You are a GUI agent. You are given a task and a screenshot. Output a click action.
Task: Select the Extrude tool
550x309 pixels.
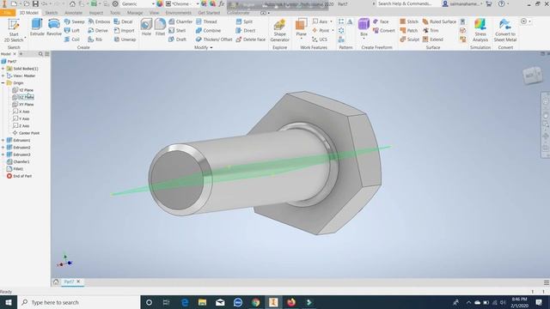tap(37, 27)
